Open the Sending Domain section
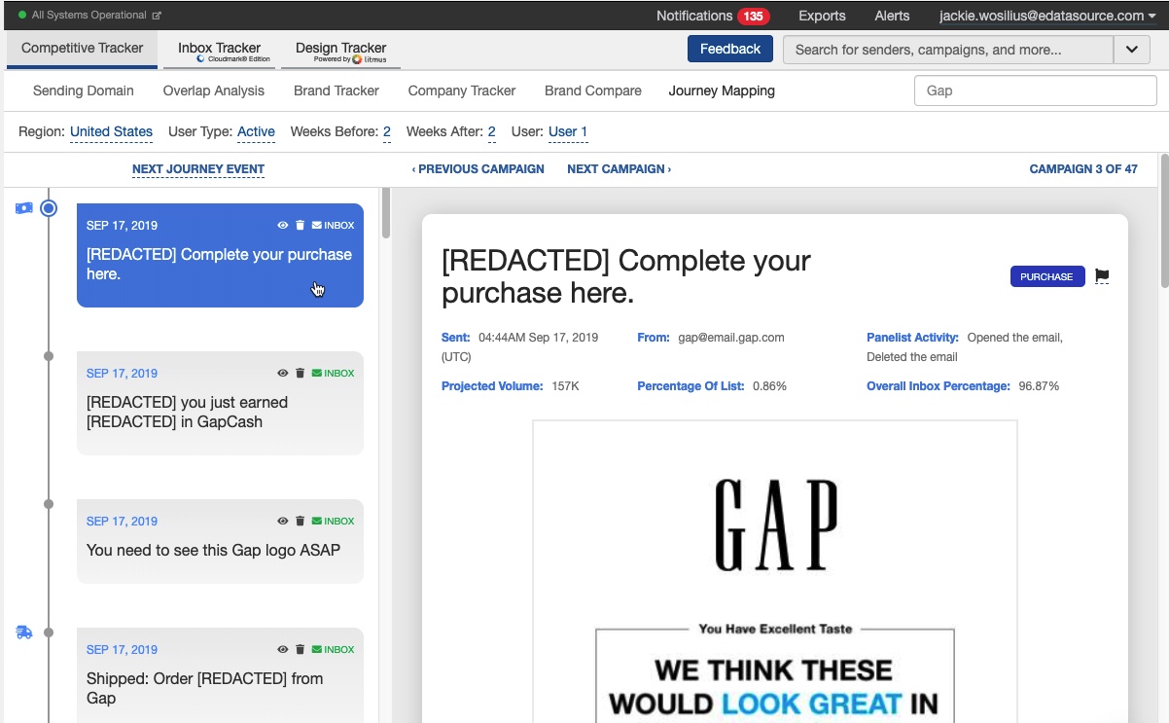Screen dimensions: 1169x723 click(84, 90)
